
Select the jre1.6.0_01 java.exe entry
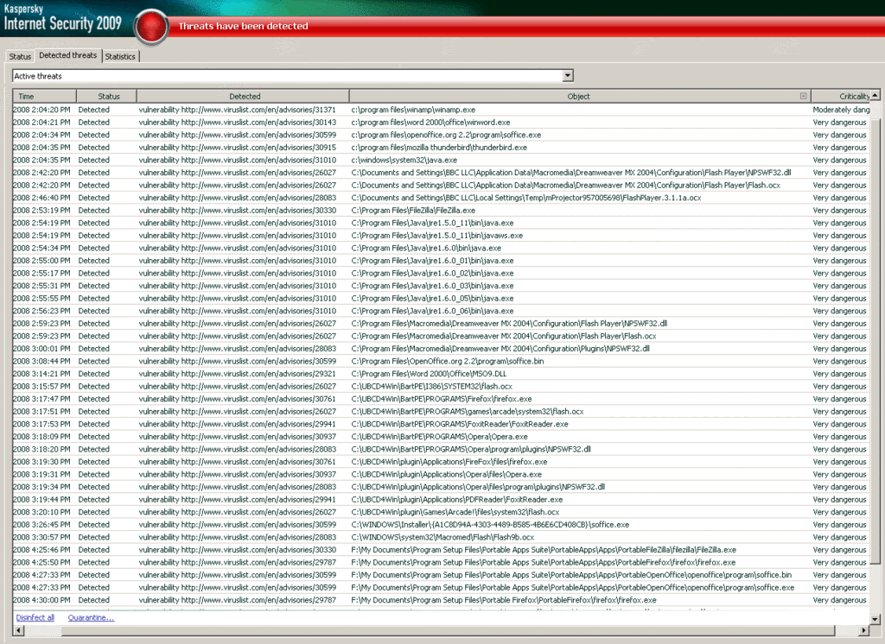(432, 261)
